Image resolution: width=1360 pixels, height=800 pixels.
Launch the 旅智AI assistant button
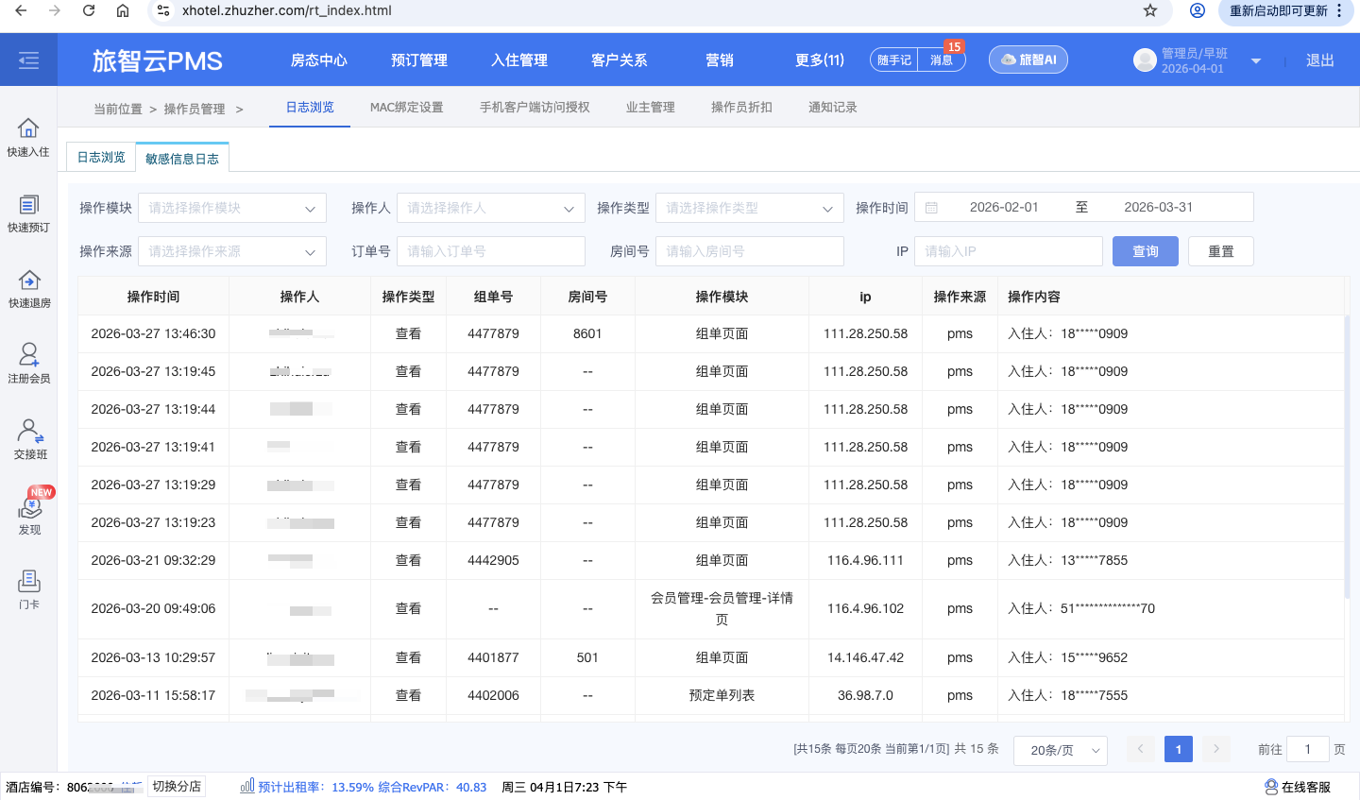tap(1028, 60)
